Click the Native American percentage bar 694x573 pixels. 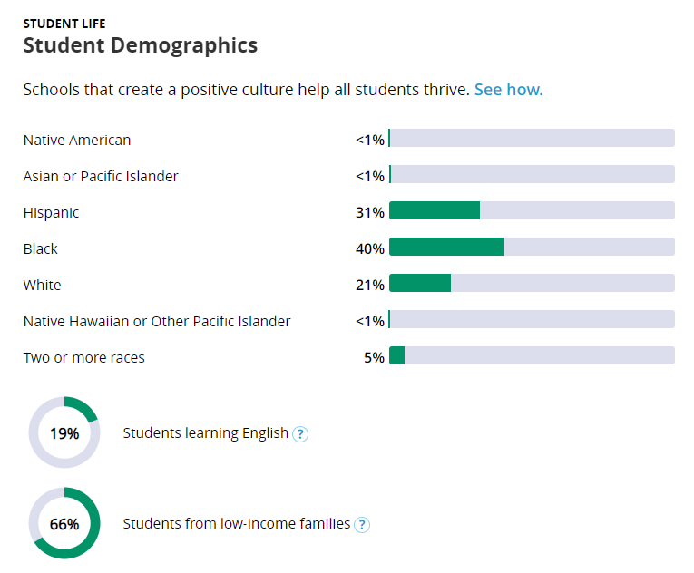[531, 138]
